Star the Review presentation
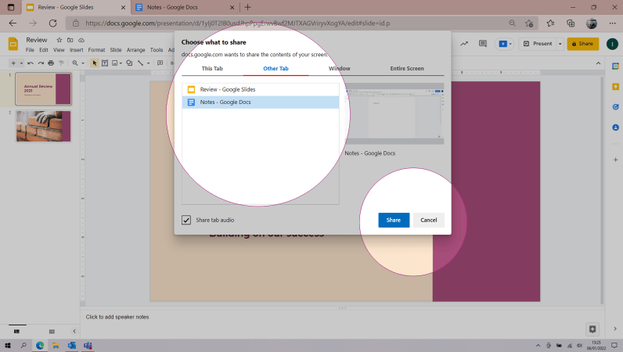This screenshot has width=623, height=352. [x=59, y=40]
